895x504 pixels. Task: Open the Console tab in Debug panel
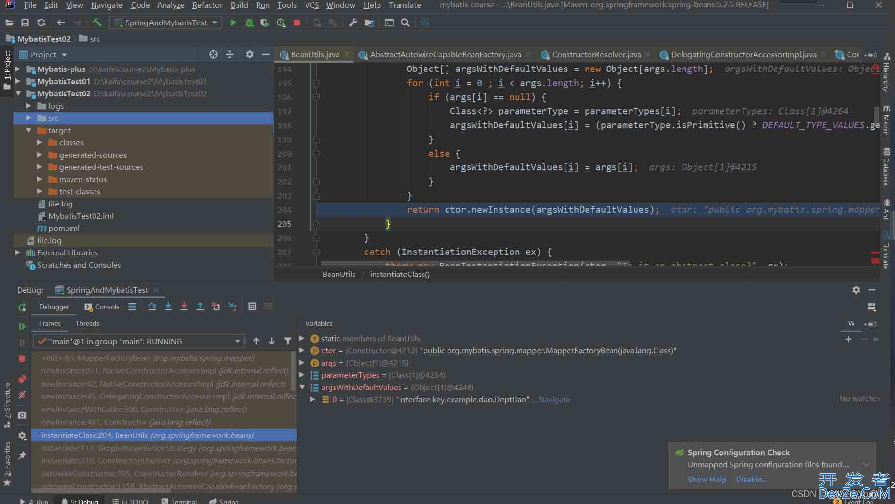102,307
